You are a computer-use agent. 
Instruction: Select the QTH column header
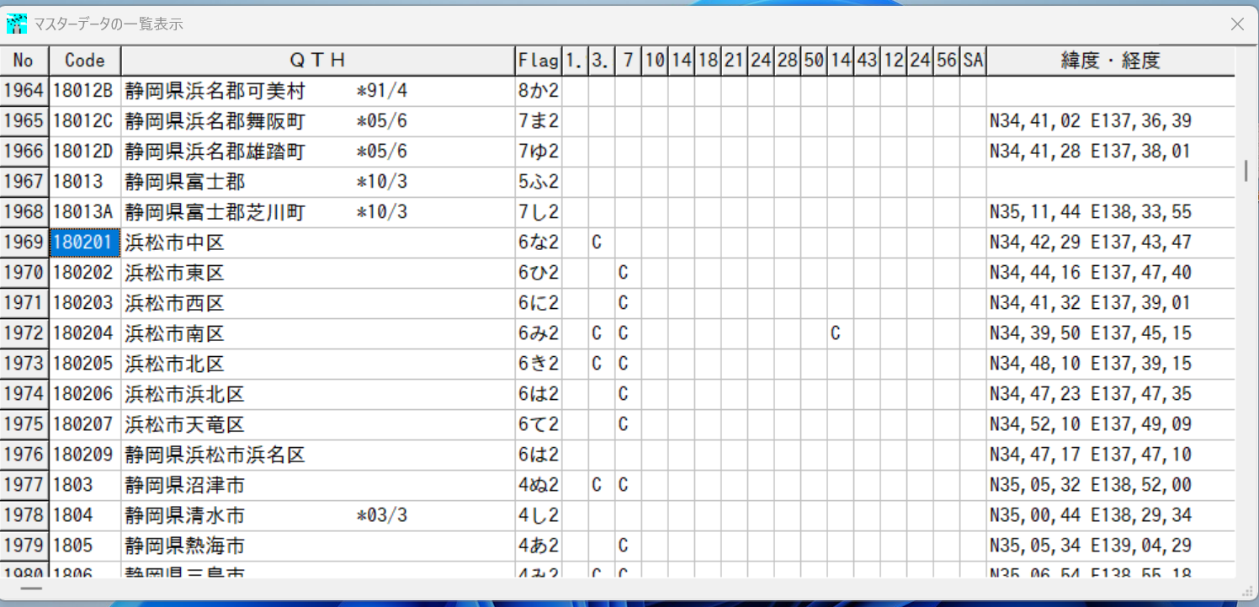[317, 61]
